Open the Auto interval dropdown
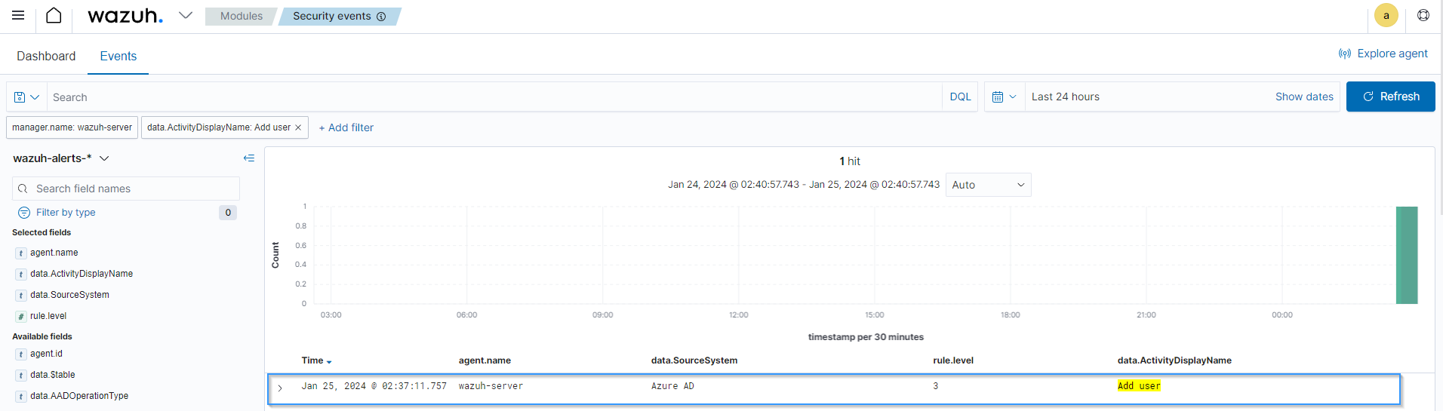The image size is (1443, 411). point(987,185)
